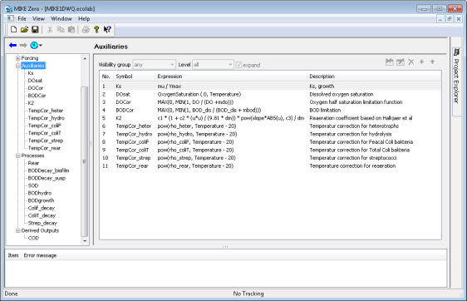Select K2 in the tree
The height and width of the screenshot is (301, 467).
(x=31, y=103)
